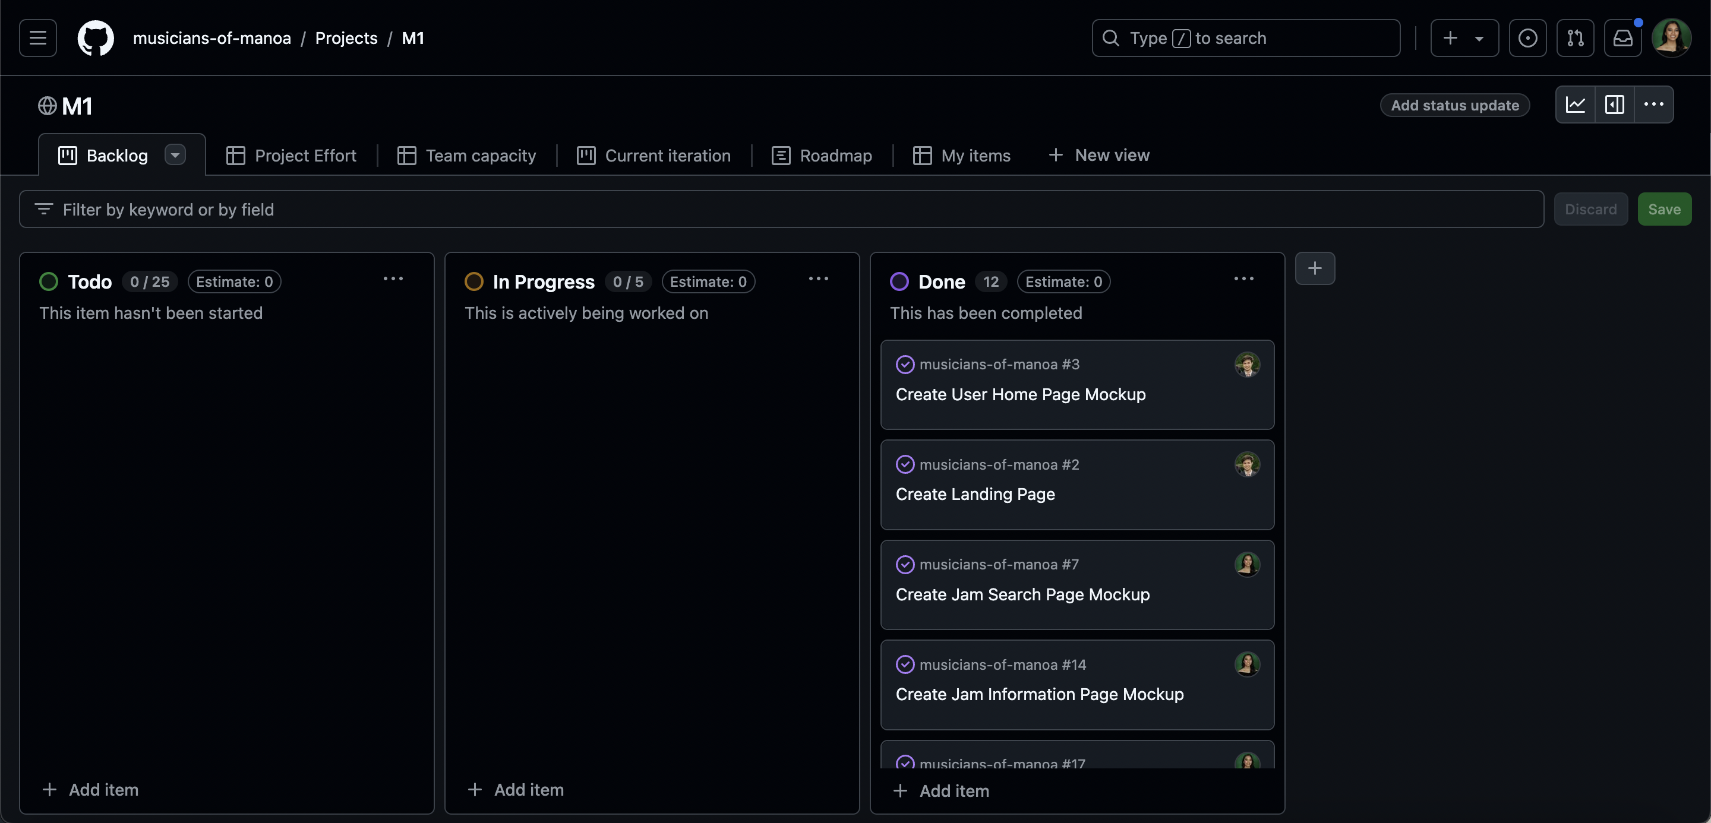
Task: Switch to the Project Effort tab
Action: [x=291, y=156]
